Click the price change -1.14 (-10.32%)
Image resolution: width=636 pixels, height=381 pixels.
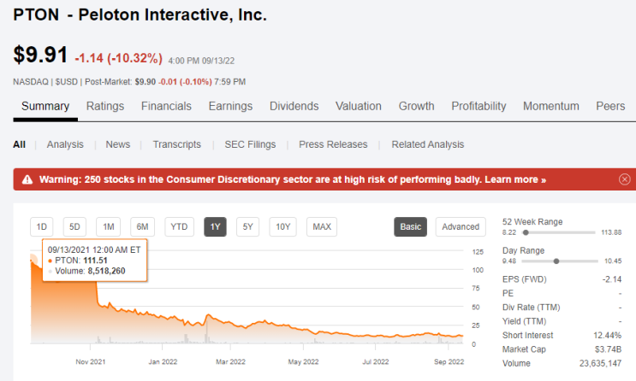coord(118,58)
